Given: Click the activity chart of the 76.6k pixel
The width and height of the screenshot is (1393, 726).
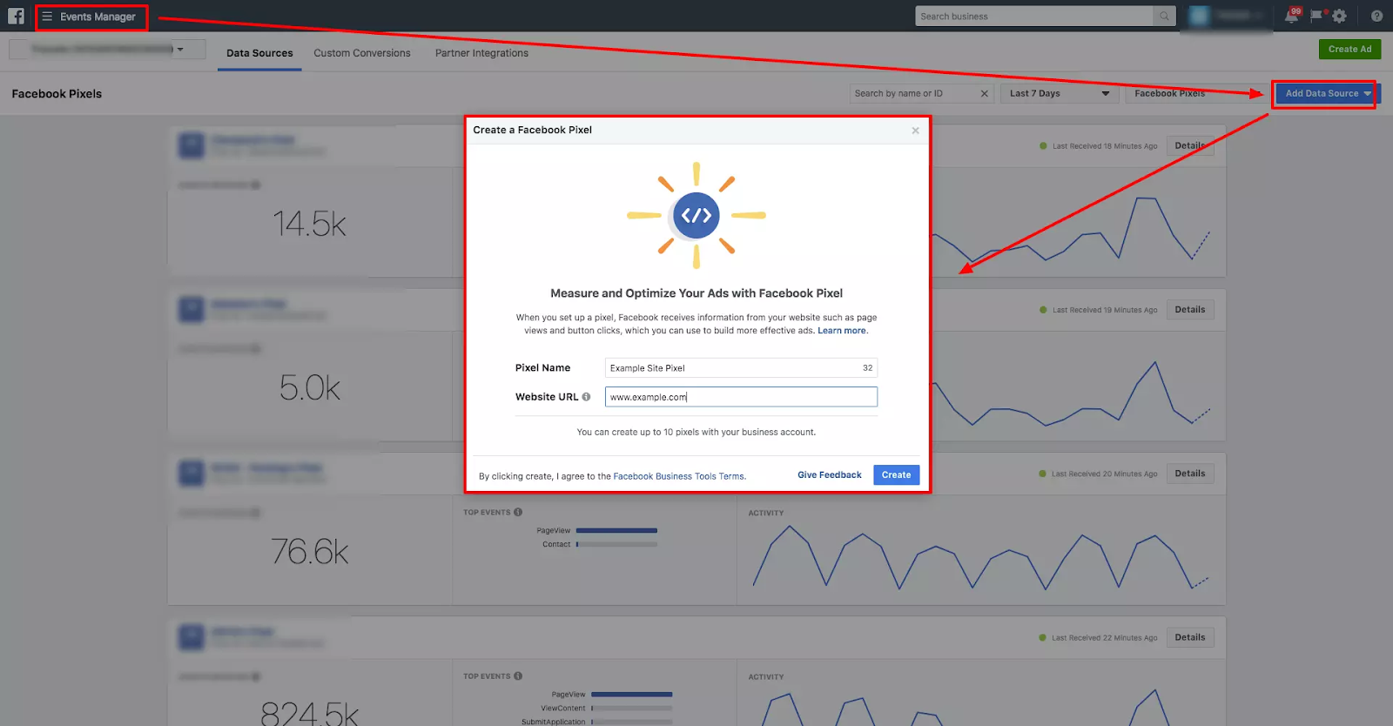Looking at the screenshot, I should click(x=981, y=557).
